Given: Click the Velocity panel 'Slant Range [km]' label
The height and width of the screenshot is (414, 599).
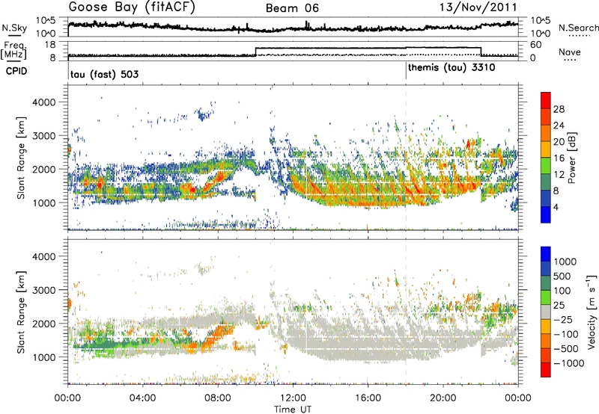Looking at the screenshot, I should click(22, 312).
